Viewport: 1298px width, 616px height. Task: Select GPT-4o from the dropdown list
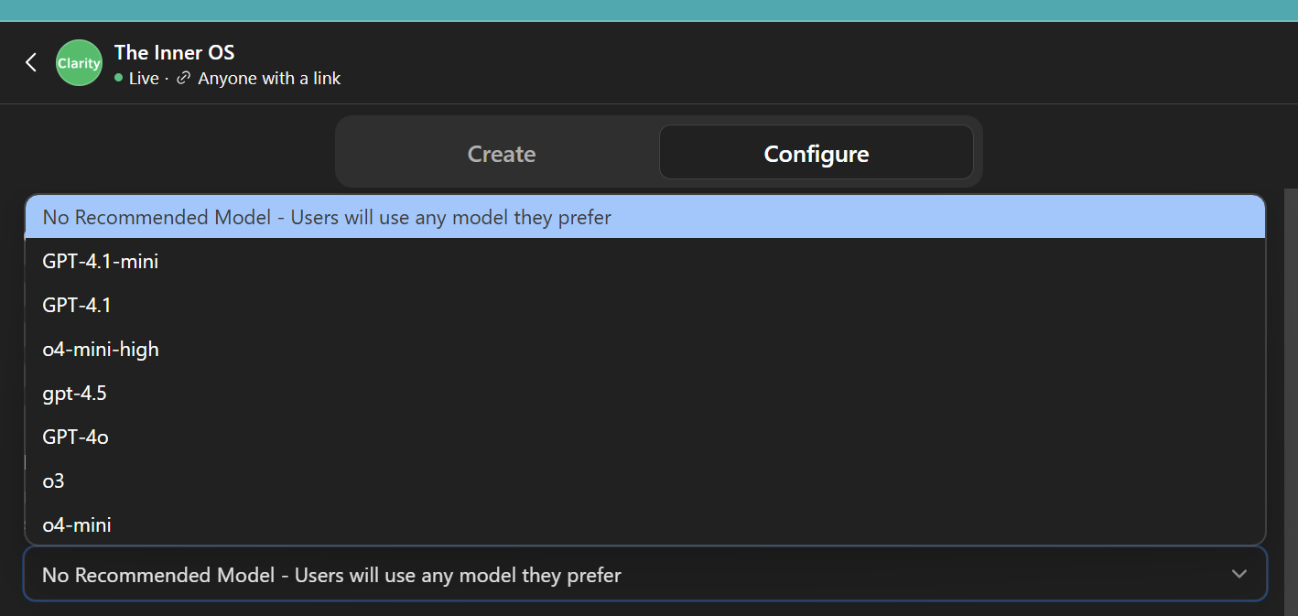(645, 437)
